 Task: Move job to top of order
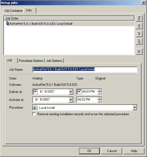click(x=139, y=18)
